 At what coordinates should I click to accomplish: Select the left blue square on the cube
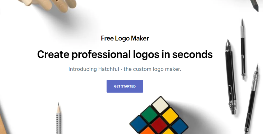[138, 124]
